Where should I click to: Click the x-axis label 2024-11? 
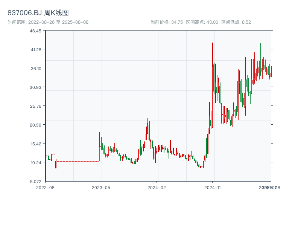tap(212, 188)
